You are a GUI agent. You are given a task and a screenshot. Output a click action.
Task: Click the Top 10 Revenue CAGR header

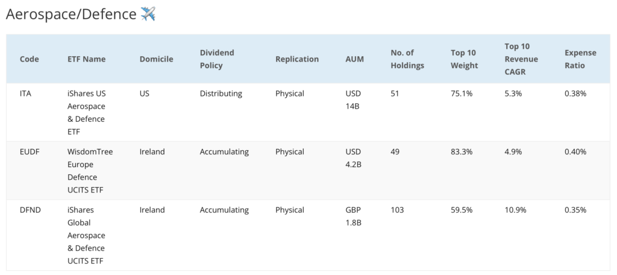tap(521, 59)
